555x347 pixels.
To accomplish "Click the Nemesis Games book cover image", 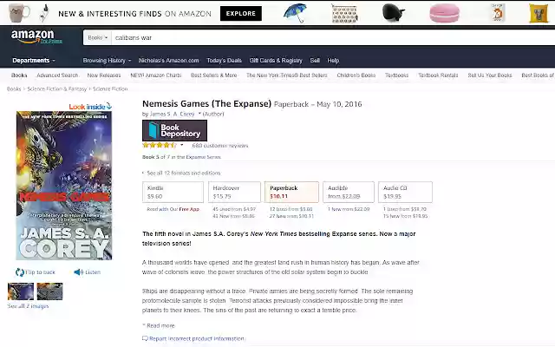I will pos(64,185).
